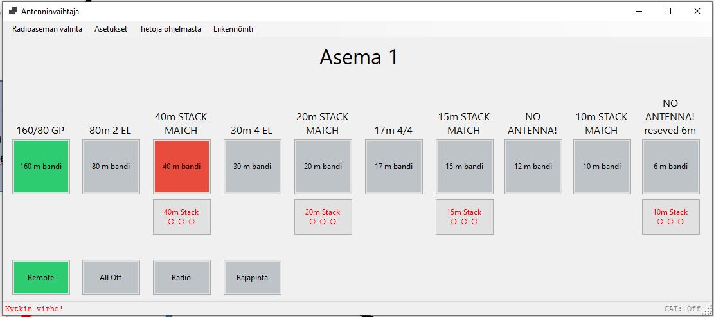The image size is (714, 317).
Task: Click the 10m Stack selector button
Action: coord(671,217)
